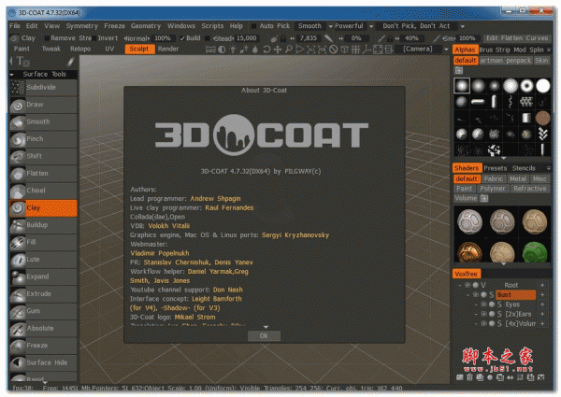Toggle the grid display icon

pyautogui.click(x=355, y=50)
